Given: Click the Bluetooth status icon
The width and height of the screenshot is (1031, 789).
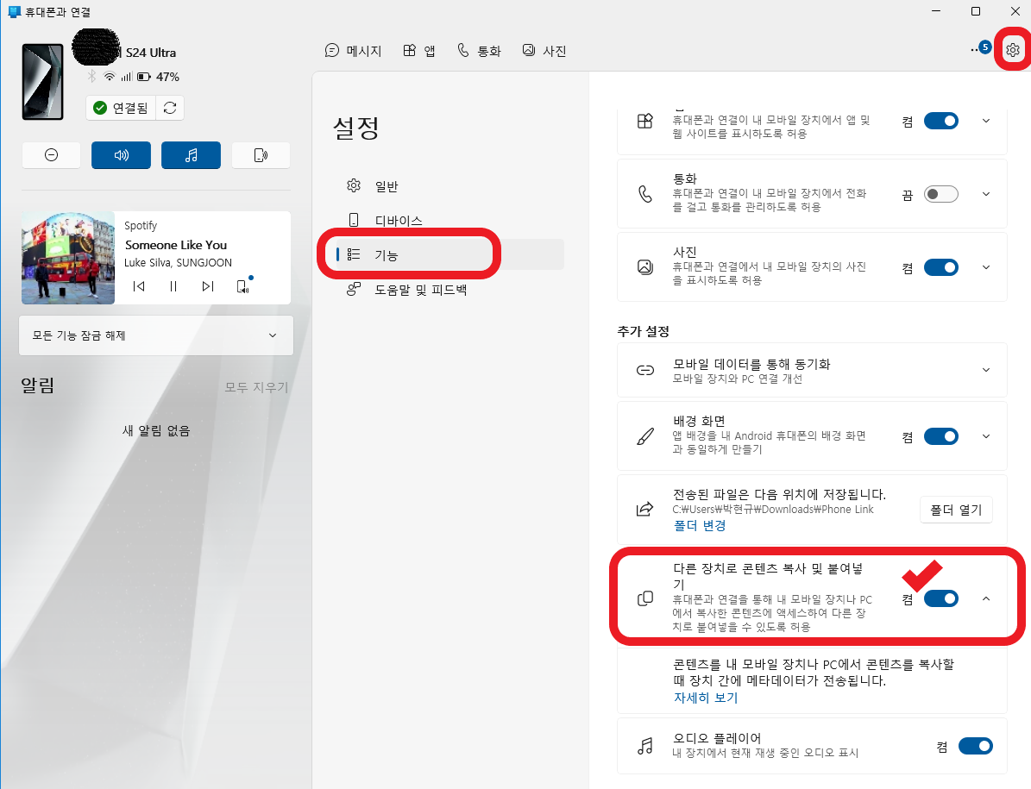Looking at the screenshot, I should (x=92, y=76).
